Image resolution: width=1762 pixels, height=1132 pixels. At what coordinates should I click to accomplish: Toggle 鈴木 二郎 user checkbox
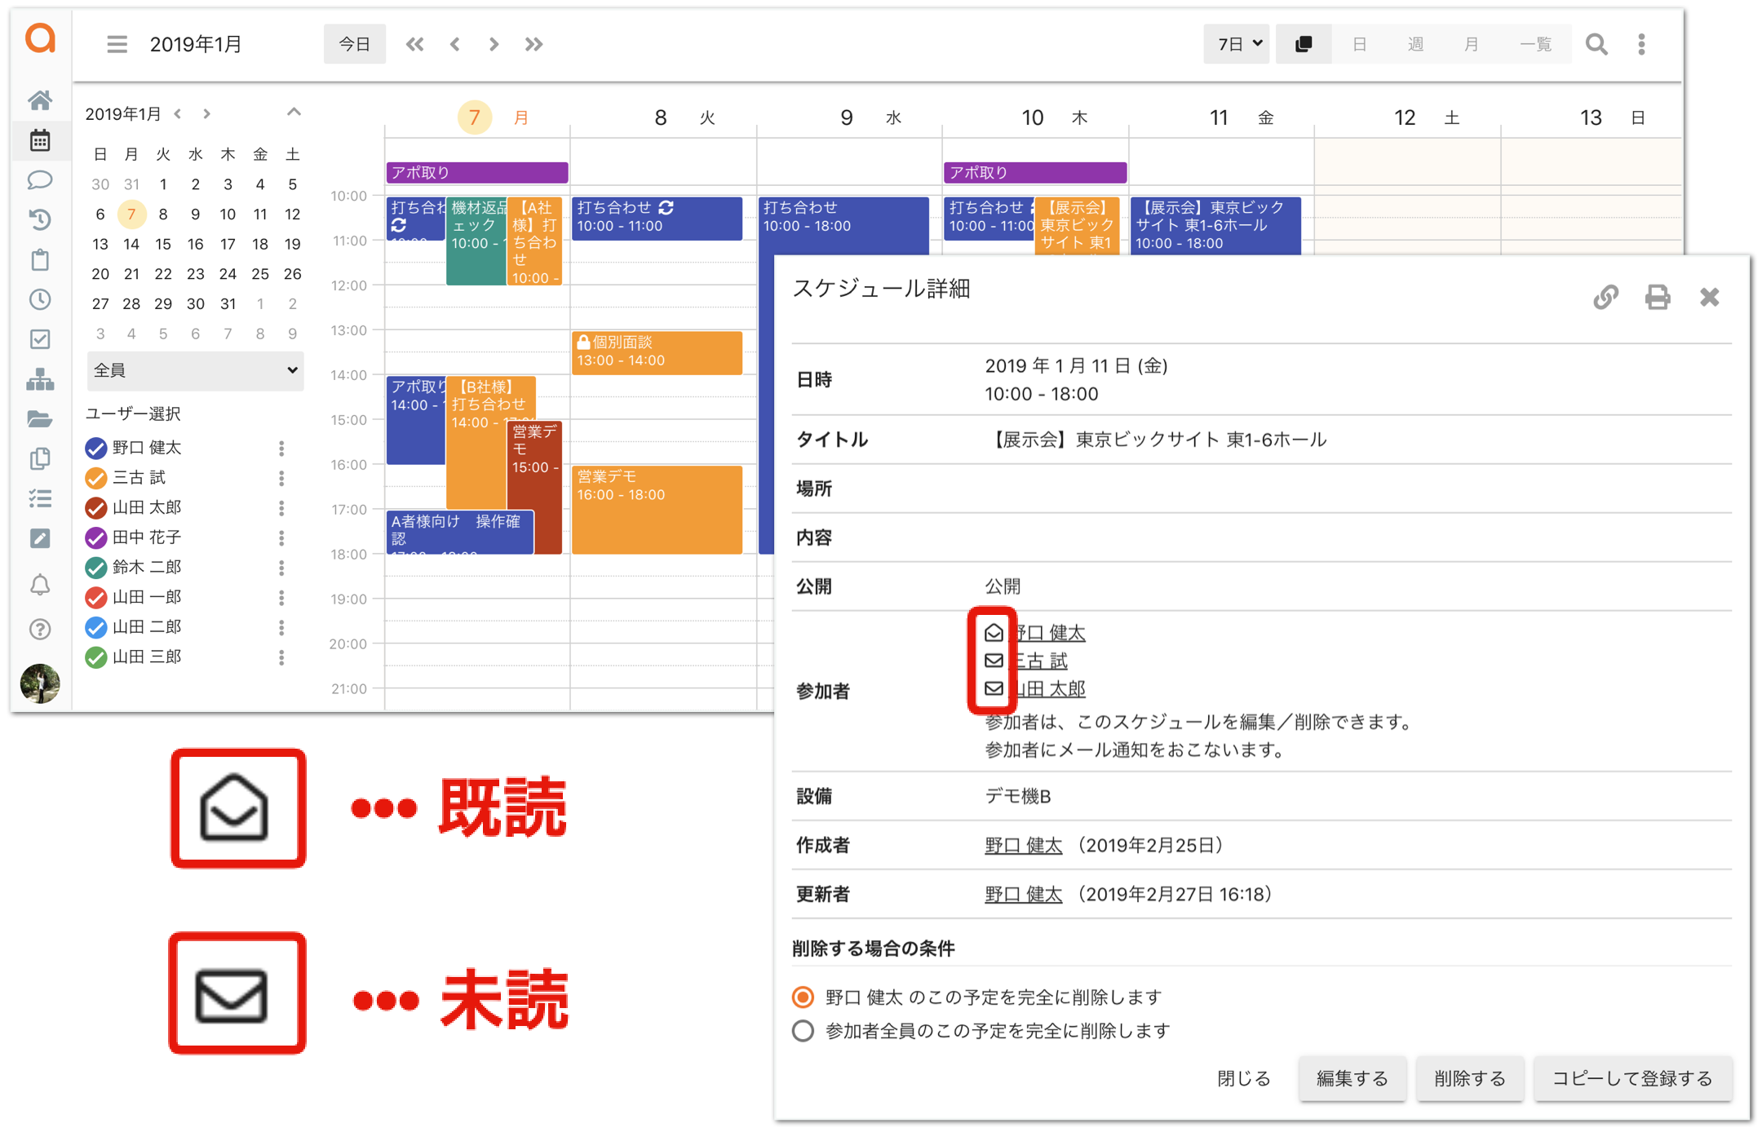point(95,567)
